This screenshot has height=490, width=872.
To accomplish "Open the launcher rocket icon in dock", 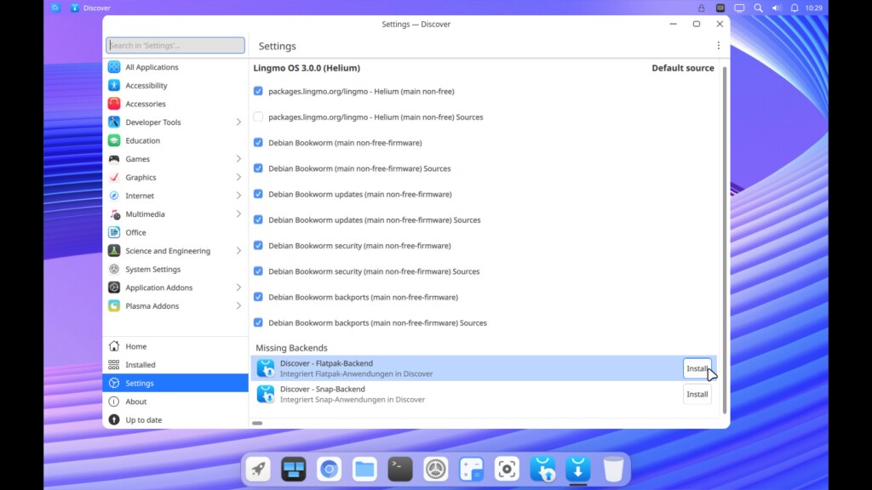I will click(259, 469).
